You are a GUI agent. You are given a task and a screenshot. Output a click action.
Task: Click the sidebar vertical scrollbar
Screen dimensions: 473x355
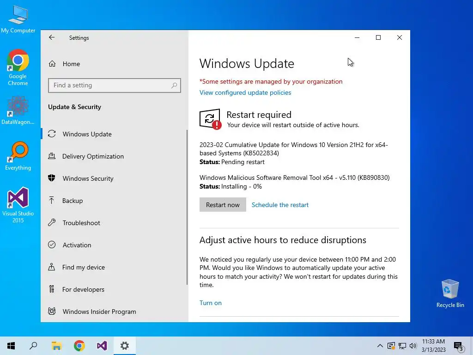pyautogui.click(x=187, y=207)
